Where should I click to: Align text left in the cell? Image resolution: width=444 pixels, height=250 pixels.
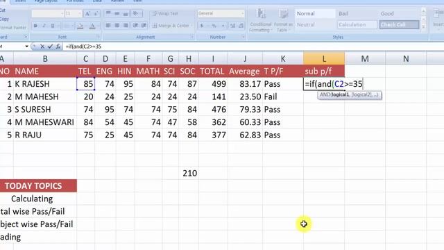pyautogui.click(x=108, y=26)
